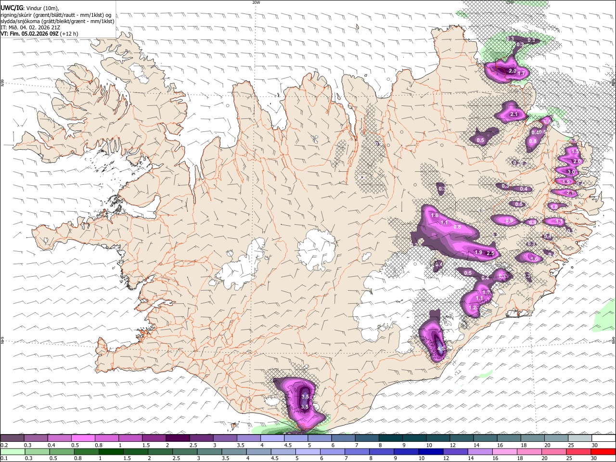The height and width of the screenshot is (462, 616).
Task: Click the '20W' longitude label at the map top
Action: (x=256, y=2)
